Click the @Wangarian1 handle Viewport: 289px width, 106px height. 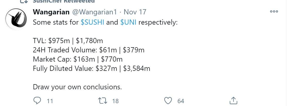(94, 12)
